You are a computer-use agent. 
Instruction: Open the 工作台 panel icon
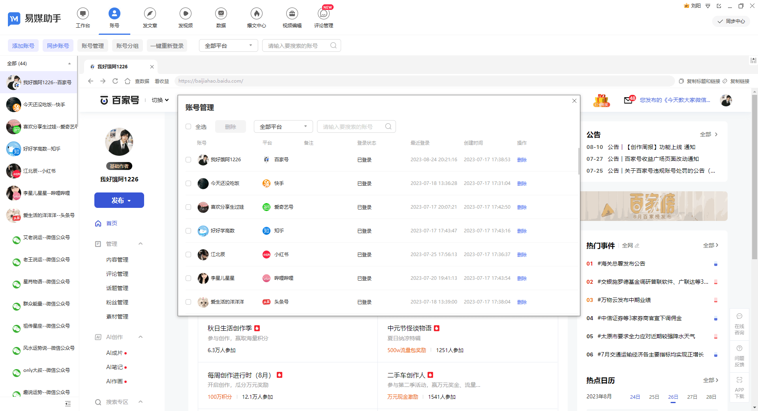(83, 18)
